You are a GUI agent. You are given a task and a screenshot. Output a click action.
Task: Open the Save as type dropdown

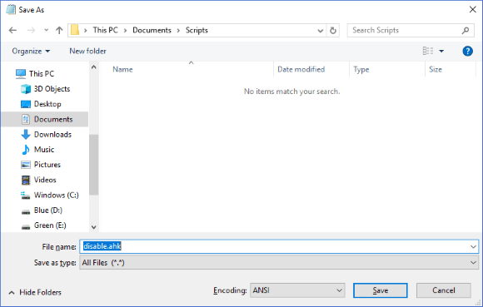pyautogui.click(x=279, y=263)
